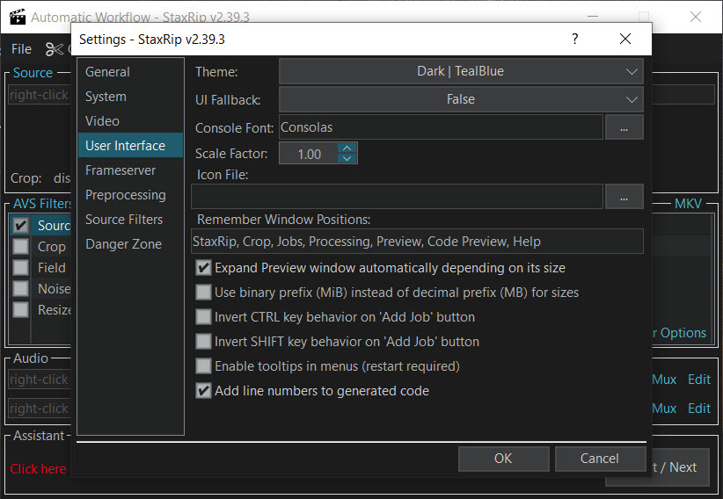Click the Scale Factor number field

click(309, 154)
